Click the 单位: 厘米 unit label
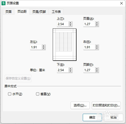This screenshot has width=126, height=124. [x=37, y=70]
